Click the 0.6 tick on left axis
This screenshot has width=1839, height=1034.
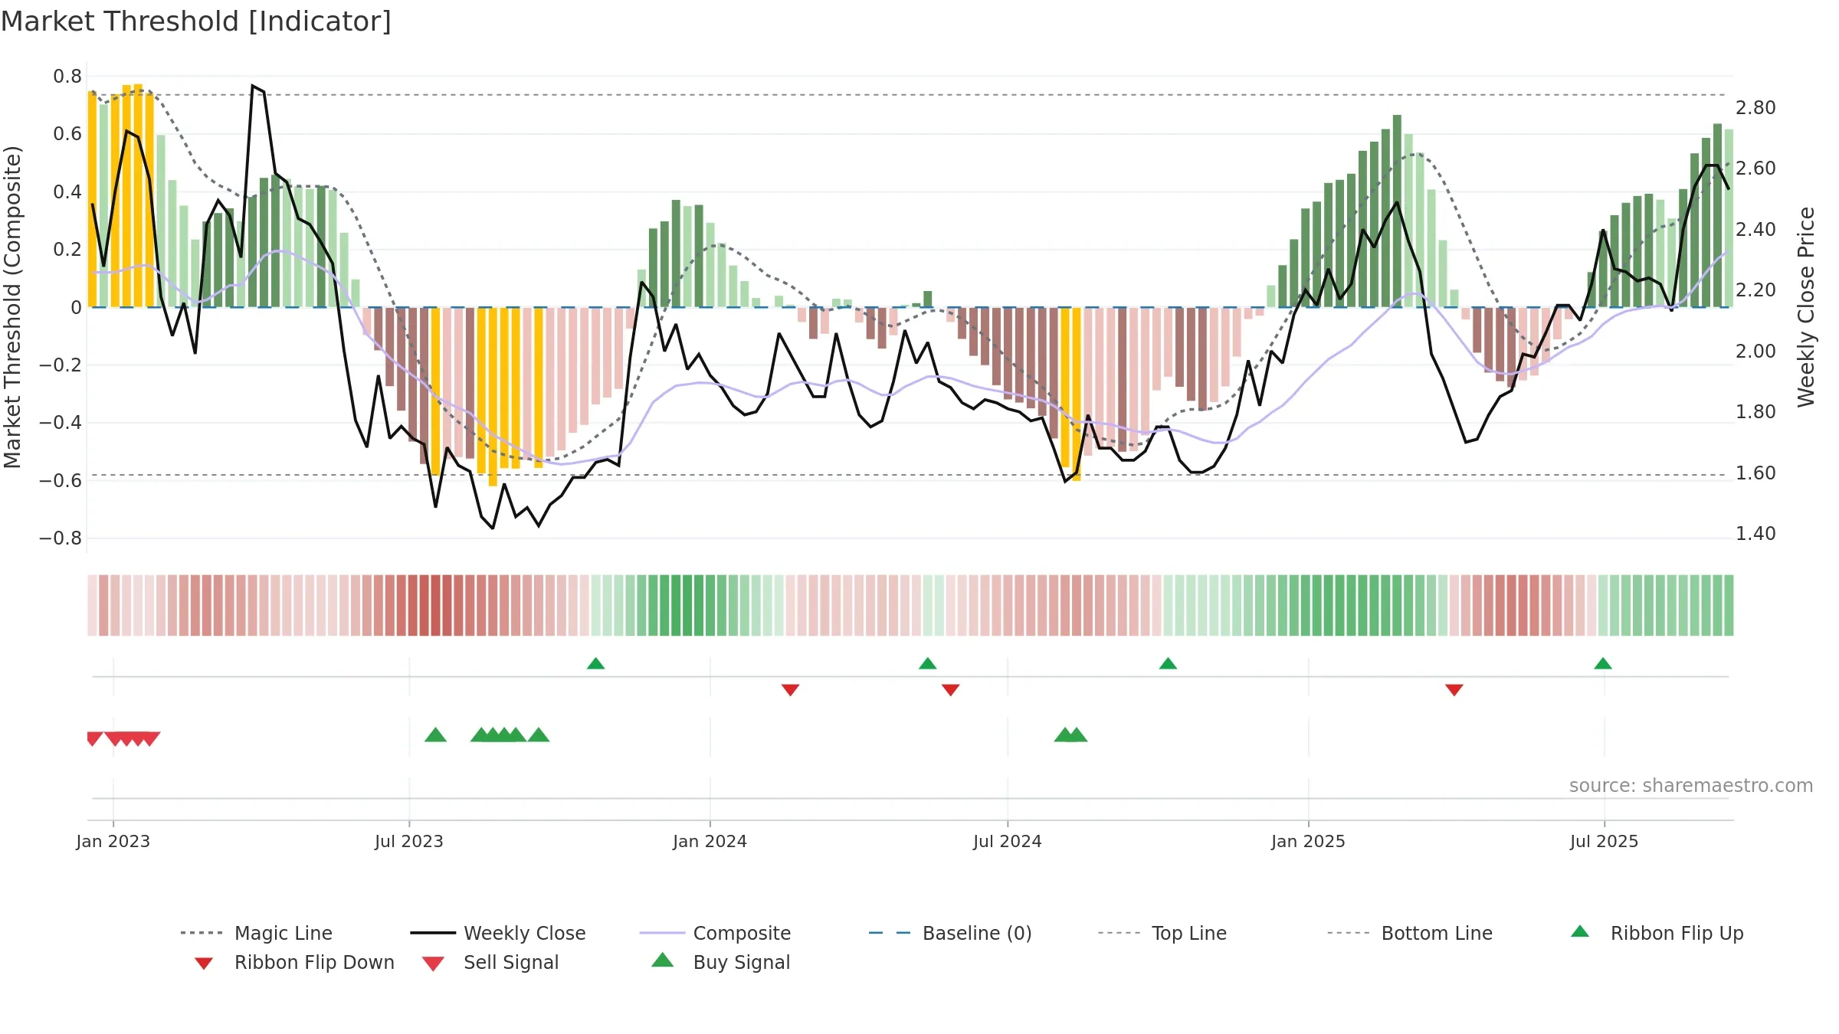click(67, 134)
